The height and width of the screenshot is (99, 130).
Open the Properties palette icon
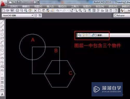pos(90,10)
